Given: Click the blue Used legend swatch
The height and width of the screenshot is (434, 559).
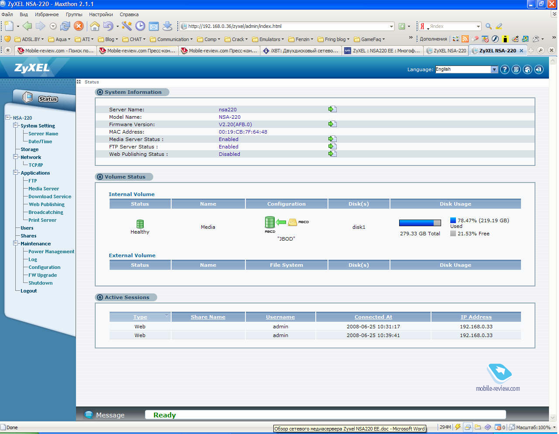Looking at the screenshot, I should click(x=453, y=220).
